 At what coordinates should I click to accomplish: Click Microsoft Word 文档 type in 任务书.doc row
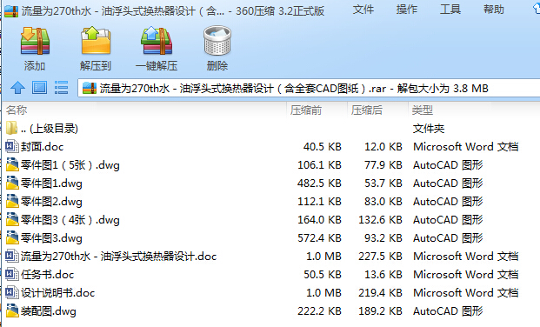coord(466,275)
